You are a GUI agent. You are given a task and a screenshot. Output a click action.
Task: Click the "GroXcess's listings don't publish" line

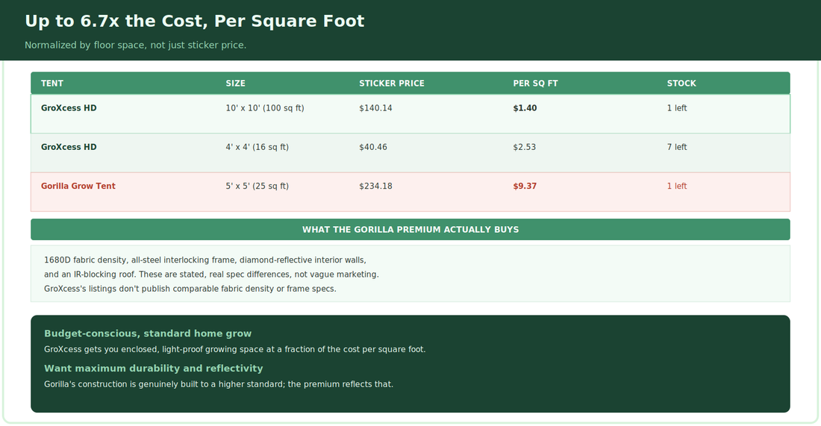[x=190, y=289]
